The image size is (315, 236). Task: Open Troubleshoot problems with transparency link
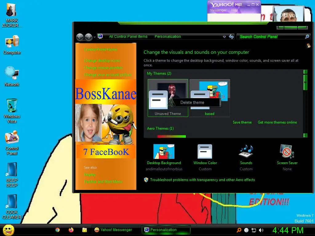[202, 180]
